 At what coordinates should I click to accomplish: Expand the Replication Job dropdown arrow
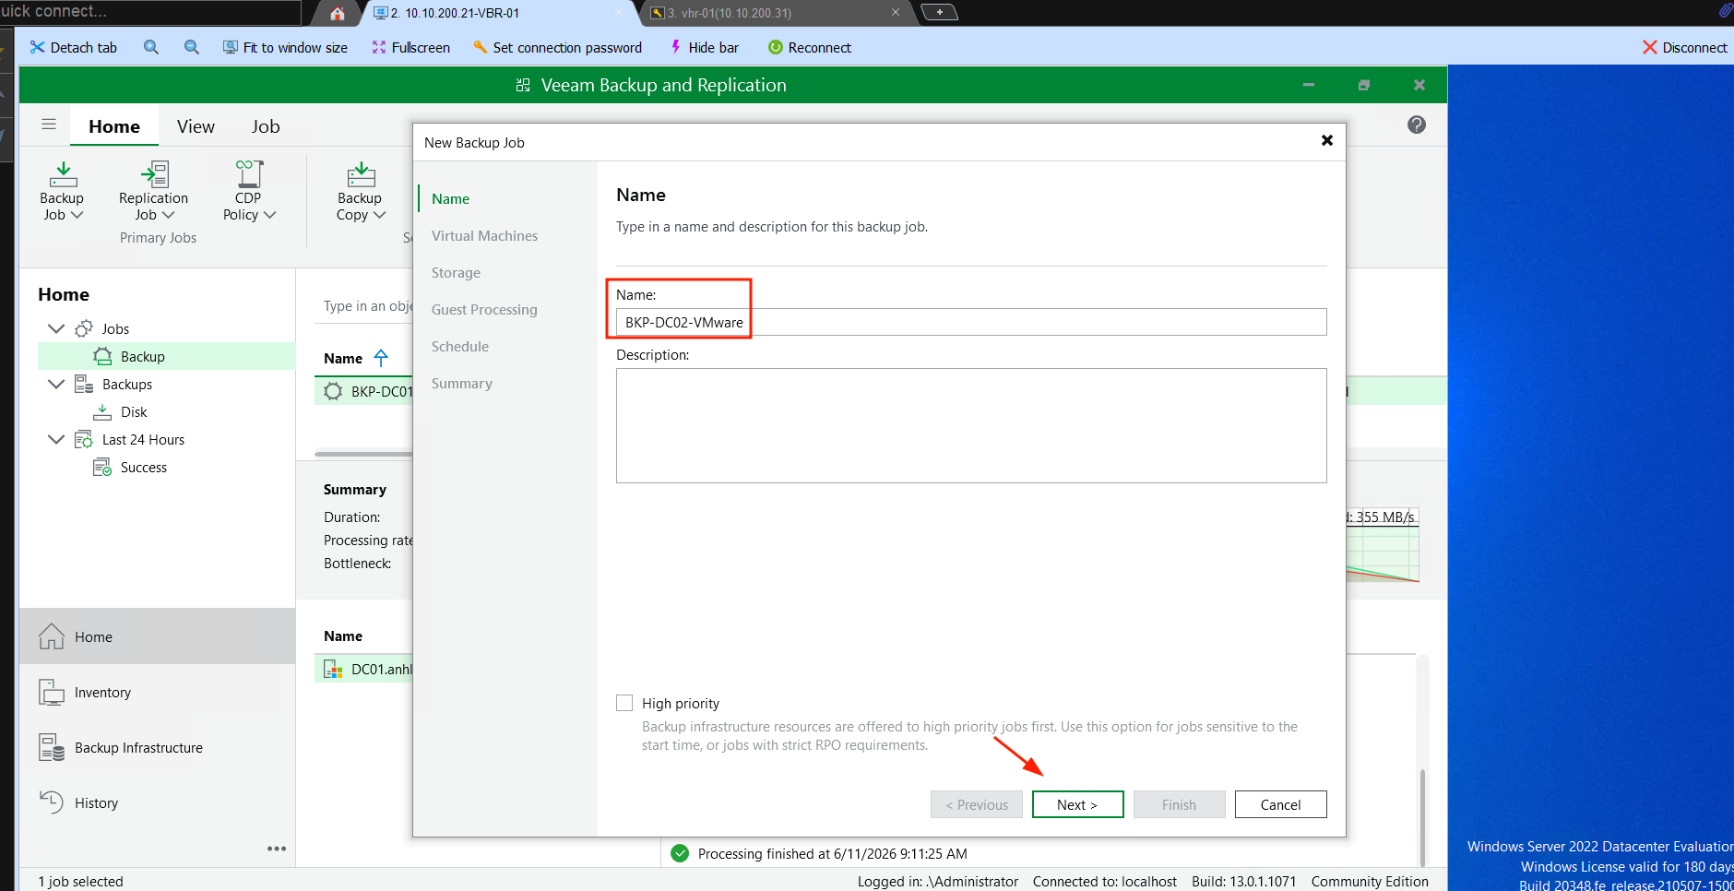(x=168, y=215)
